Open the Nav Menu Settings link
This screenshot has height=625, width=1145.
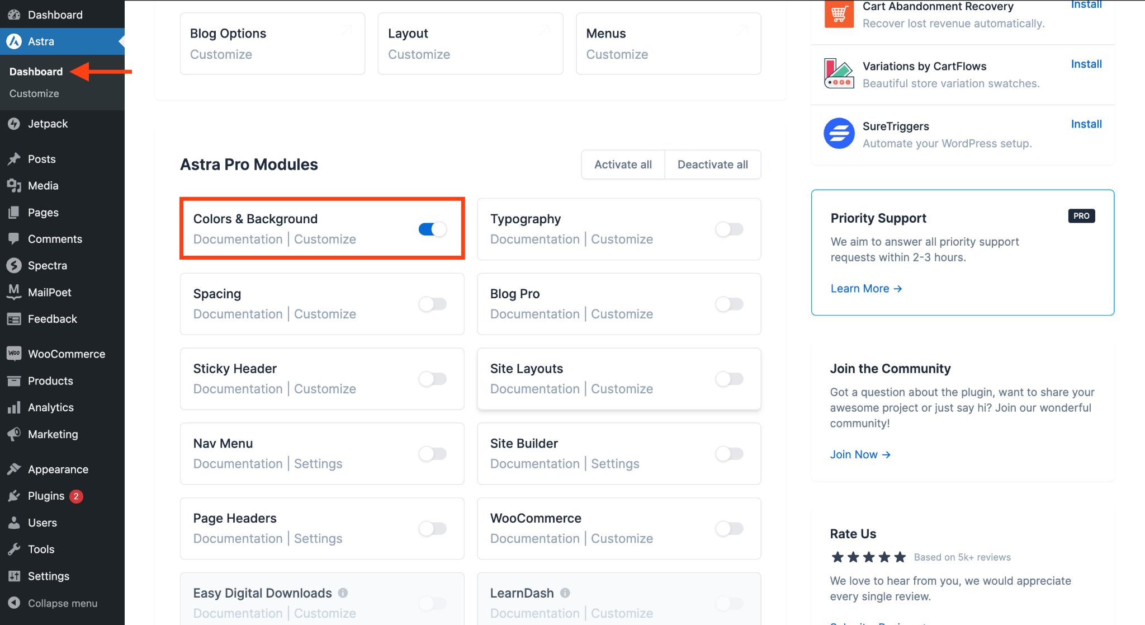[318, 464]
